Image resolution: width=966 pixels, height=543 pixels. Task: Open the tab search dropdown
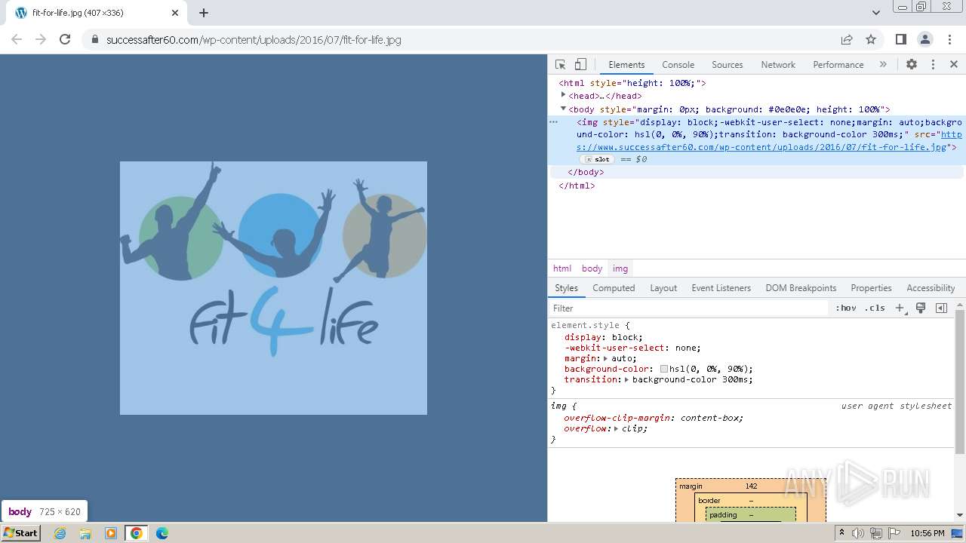click(x=876, y=13)
